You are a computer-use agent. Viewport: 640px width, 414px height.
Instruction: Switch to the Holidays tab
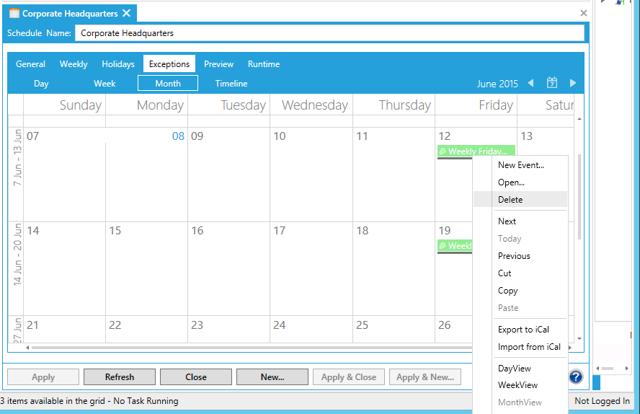tap(118, 64)
